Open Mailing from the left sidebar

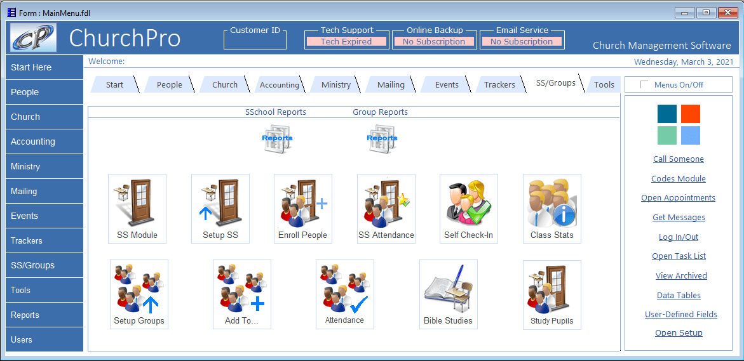[x=44, y=191]
